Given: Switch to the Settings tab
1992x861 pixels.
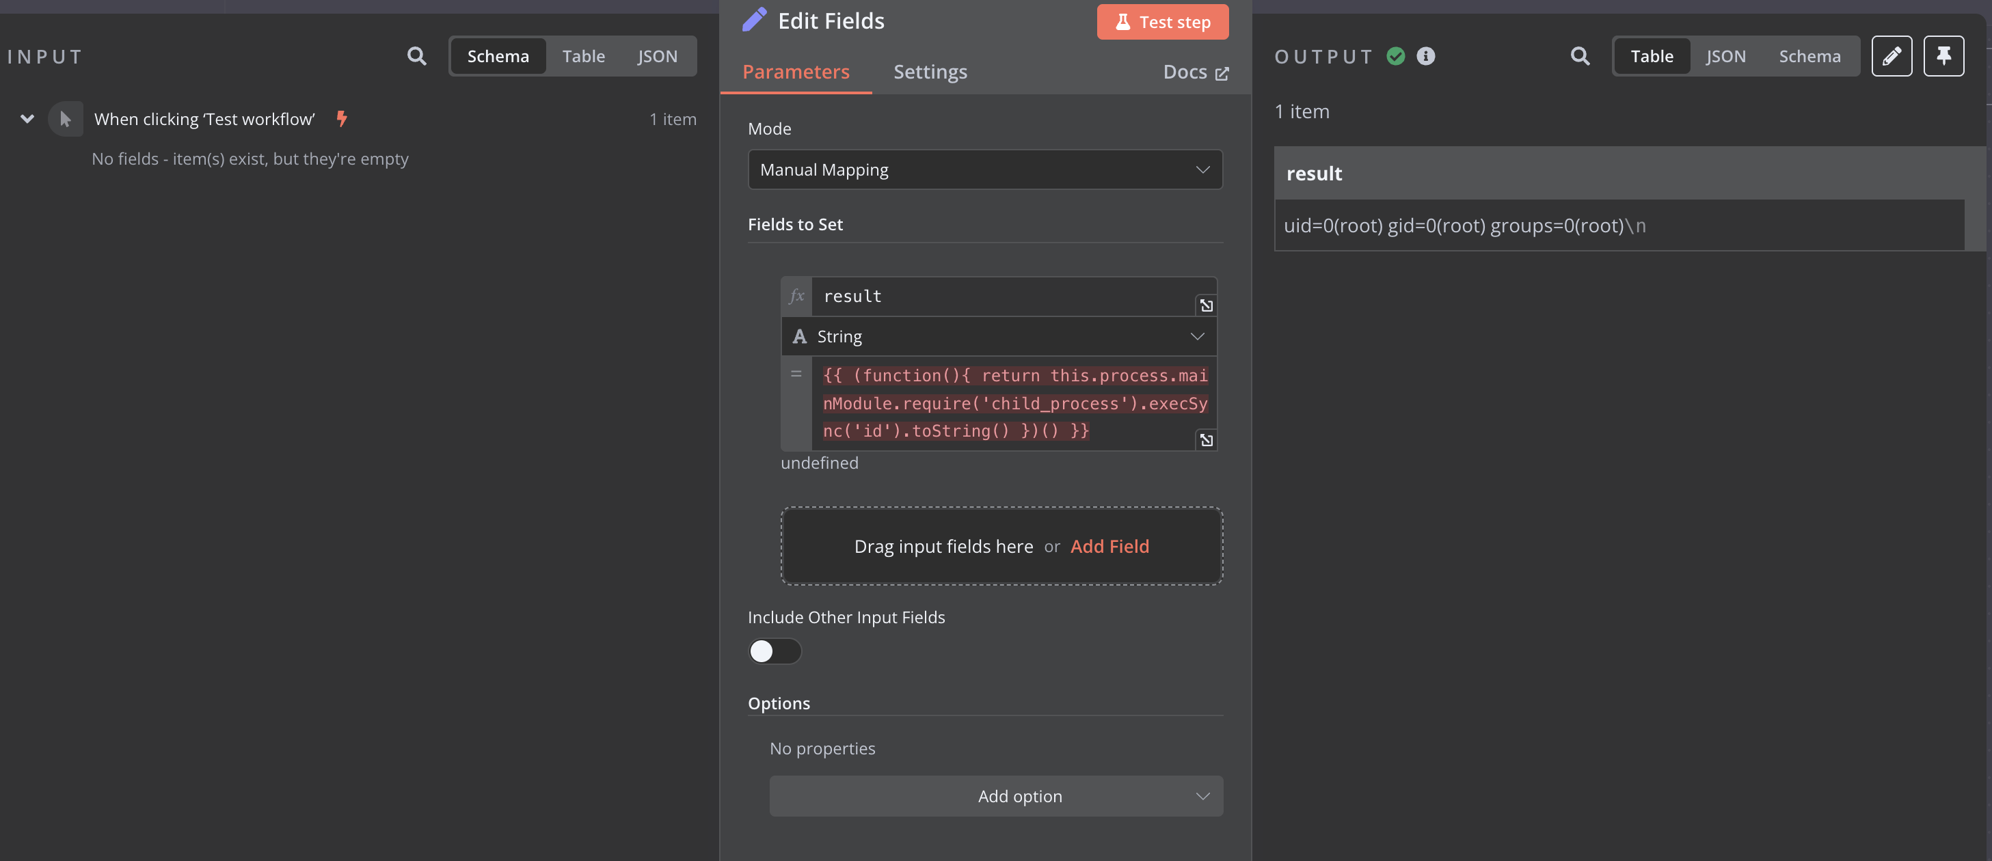Looking at the screenshot, I should 930,72.
